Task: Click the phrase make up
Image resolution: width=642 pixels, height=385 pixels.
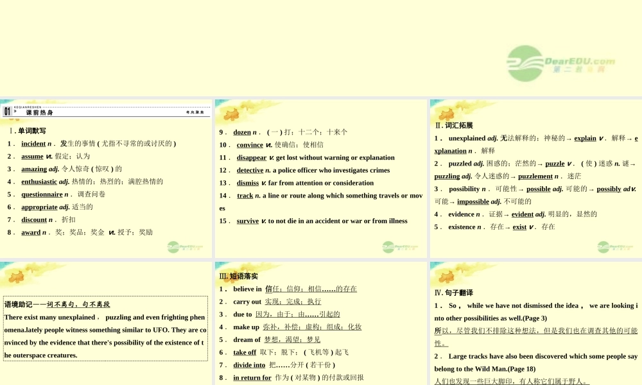Action: (x=246, y=327)
